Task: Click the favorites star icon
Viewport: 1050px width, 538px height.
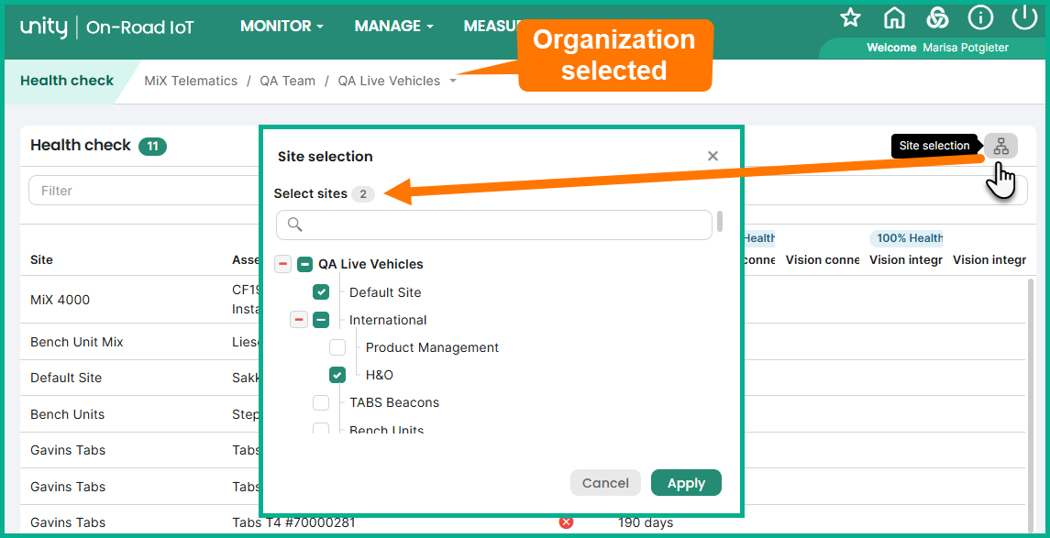Action: coord(850,18)
